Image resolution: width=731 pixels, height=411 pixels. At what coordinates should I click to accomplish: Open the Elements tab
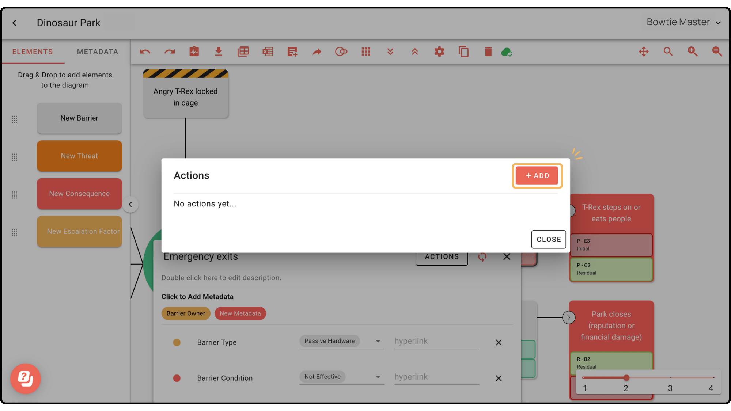[33, 52]
